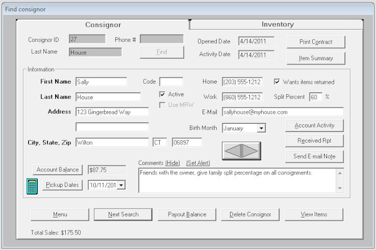Expand the Pickup Dates date dropdown
The height and width of the screenshot is (250, 376).
pyautogui.click(x=121, y=185)
